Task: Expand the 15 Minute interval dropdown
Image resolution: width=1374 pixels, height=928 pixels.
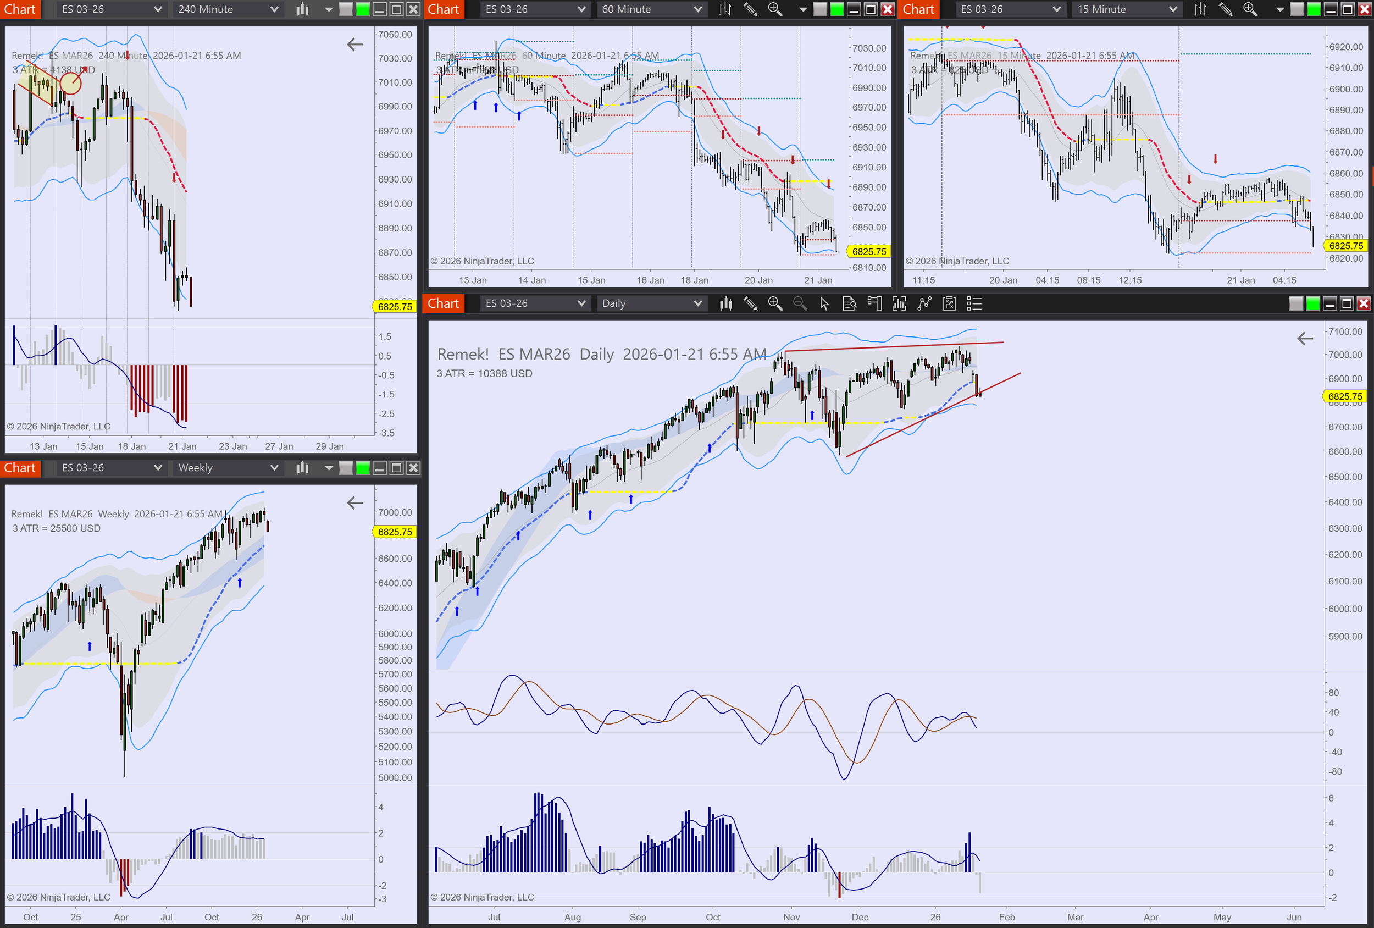Action: point(1173,9)
